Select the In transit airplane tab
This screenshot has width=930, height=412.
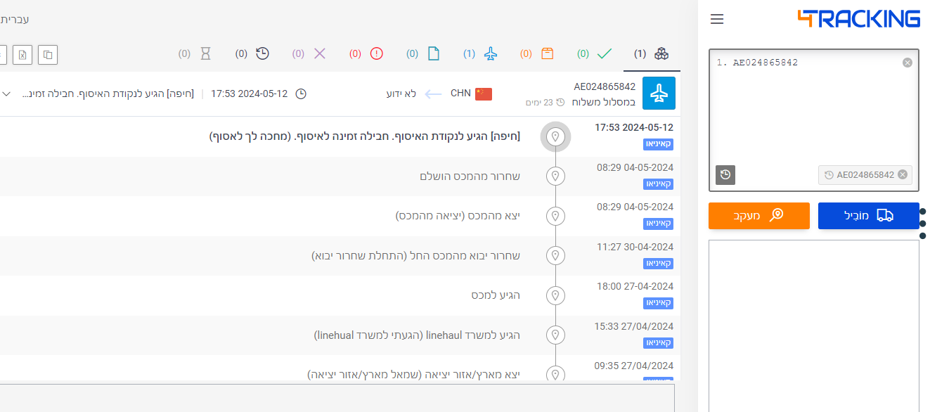pyautogui.click(x=480, y=53)
